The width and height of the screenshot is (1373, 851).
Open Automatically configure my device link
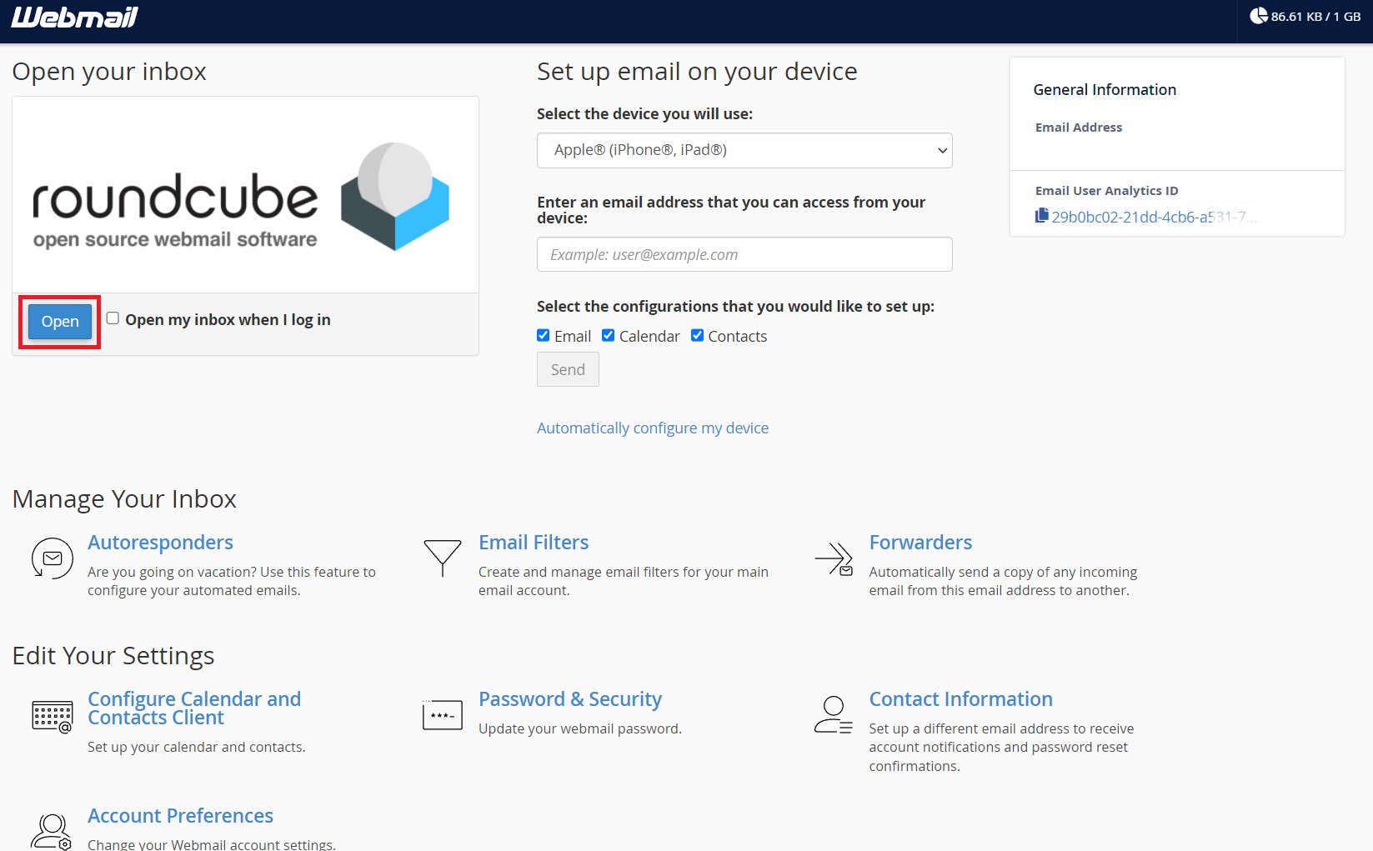653,428
